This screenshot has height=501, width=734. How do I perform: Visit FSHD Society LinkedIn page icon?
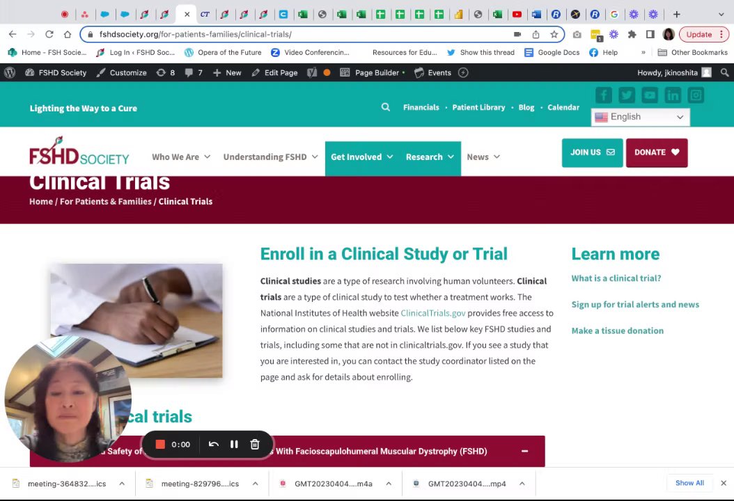673,95
